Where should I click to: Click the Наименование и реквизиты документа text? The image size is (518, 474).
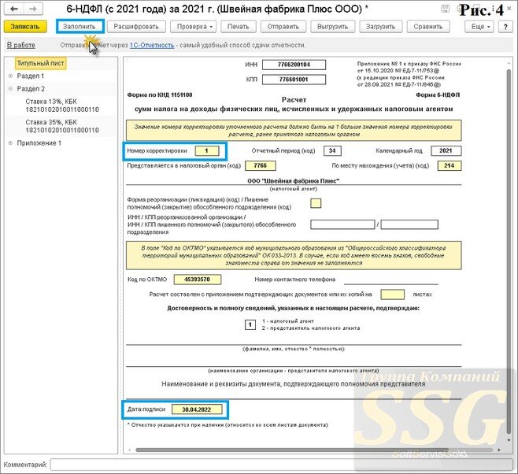point(294,384)
